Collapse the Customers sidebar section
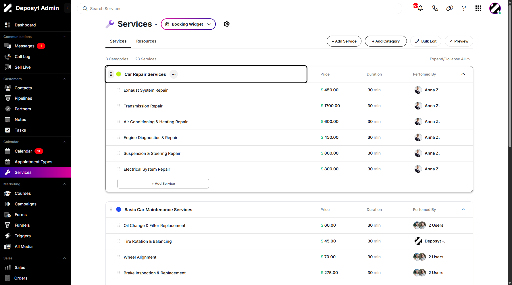Screen dimensions: 512x285 [64, 79]
